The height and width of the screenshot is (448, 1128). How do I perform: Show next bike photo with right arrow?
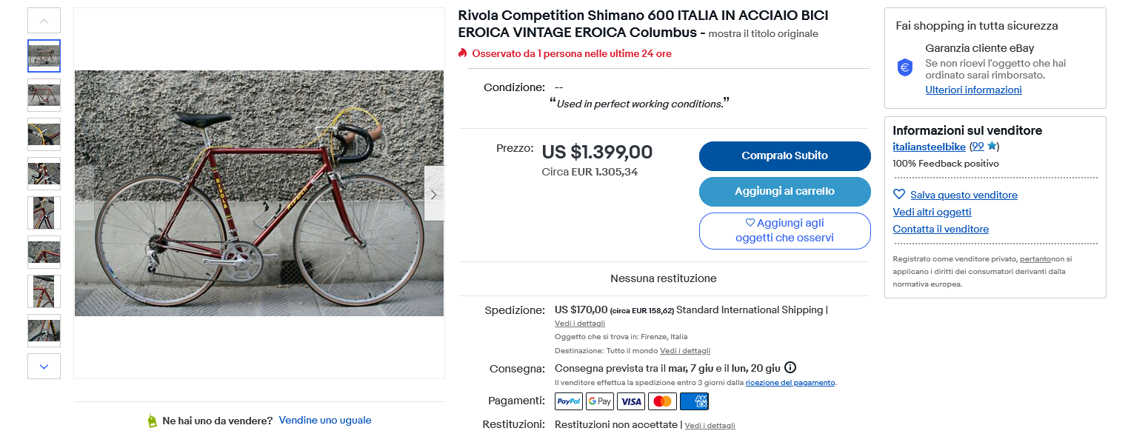[434, 194]
